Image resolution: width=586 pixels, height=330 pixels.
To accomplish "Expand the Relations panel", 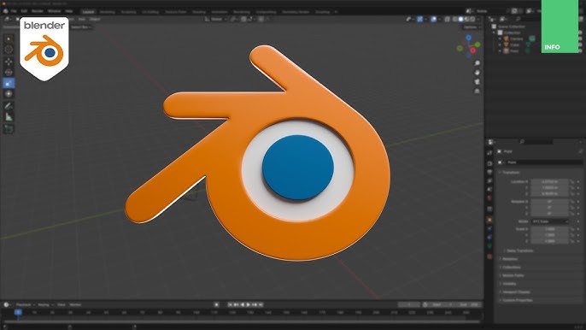I will point(510,259).
